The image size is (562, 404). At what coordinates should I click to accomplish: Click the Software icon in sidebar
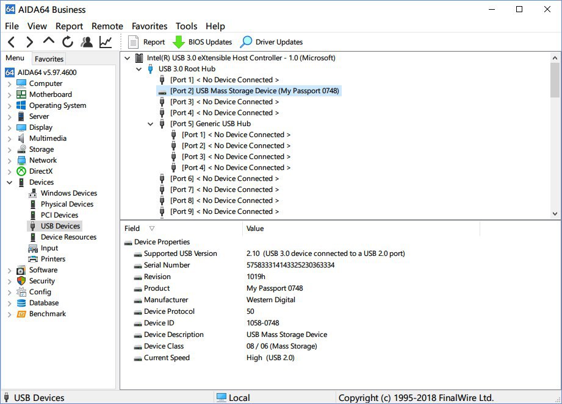click(21, 270)
